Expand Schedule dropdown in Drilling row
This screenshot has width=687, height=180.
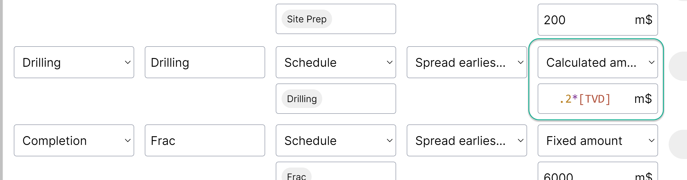(336, 62)
